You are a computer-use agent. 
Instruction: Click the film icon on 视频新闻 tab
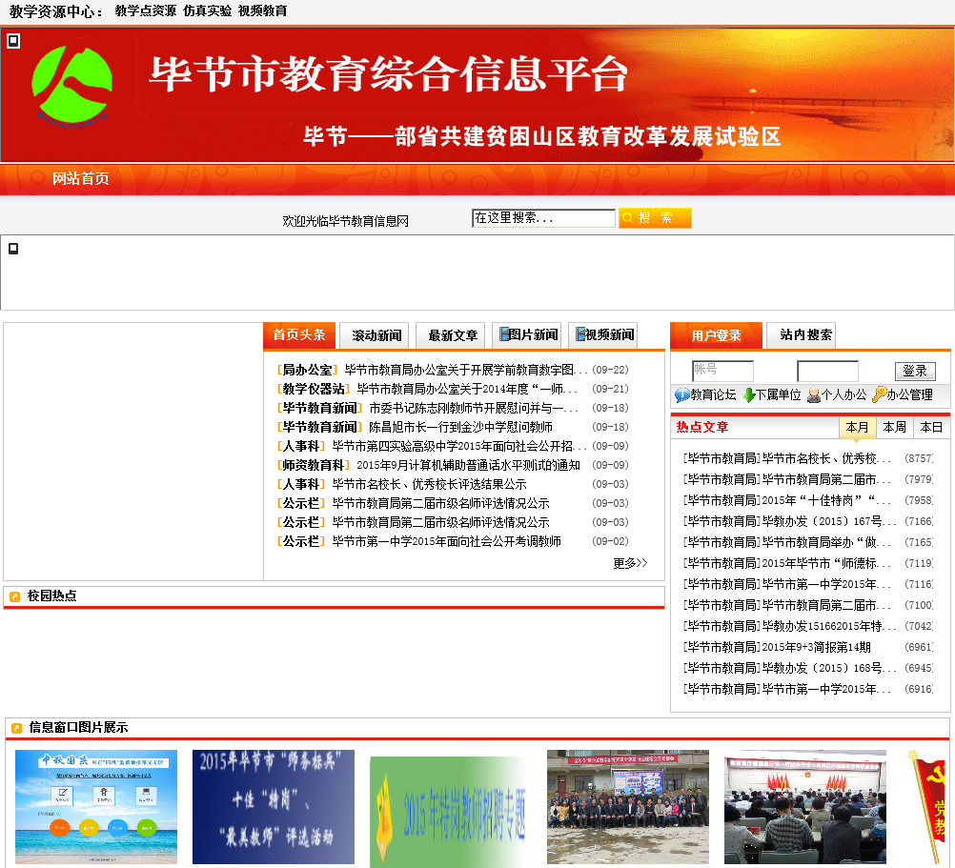580,334
